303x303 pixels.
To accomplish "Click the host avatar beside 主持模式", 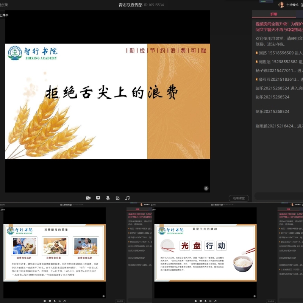I will [x=281, y=5].
